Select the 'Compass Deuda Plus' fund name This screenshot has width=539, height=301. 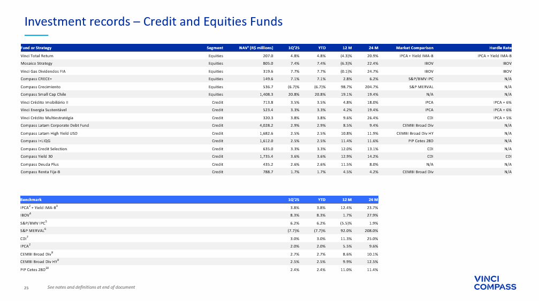click(x=40, y=164)
